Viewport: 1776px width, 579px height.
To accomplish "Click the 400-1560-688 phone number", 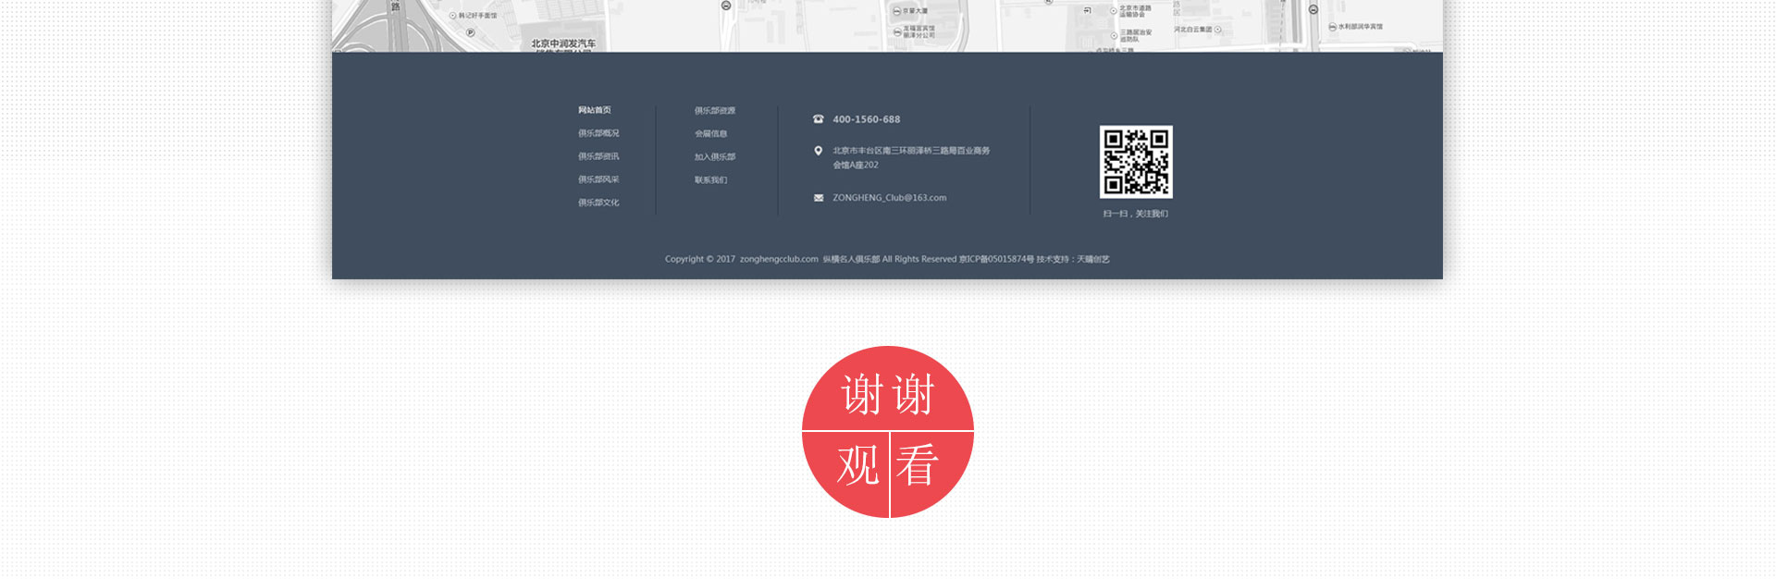I will click(x=866, y=119).
